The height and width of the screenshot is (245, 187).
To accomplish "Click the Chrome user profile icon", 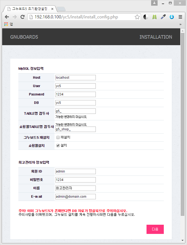I will [x=154, y=3].
